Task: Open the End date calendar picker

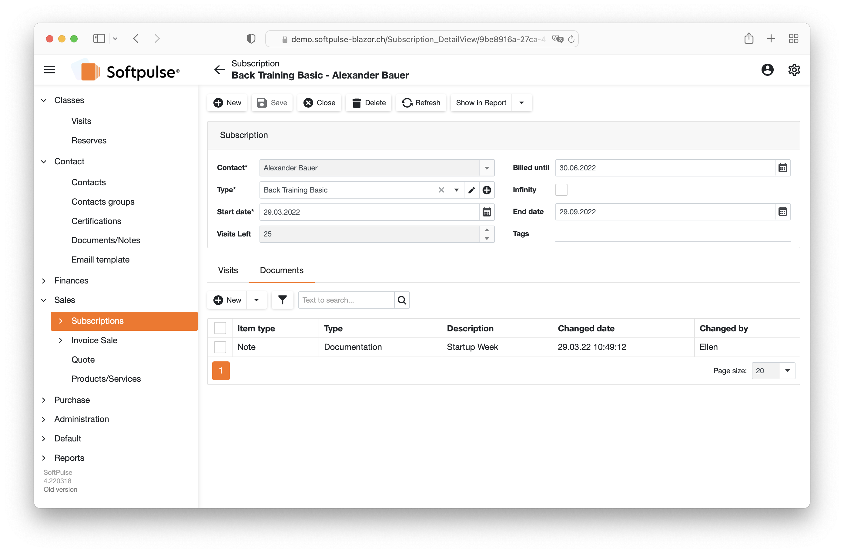Action: (782, 212)
